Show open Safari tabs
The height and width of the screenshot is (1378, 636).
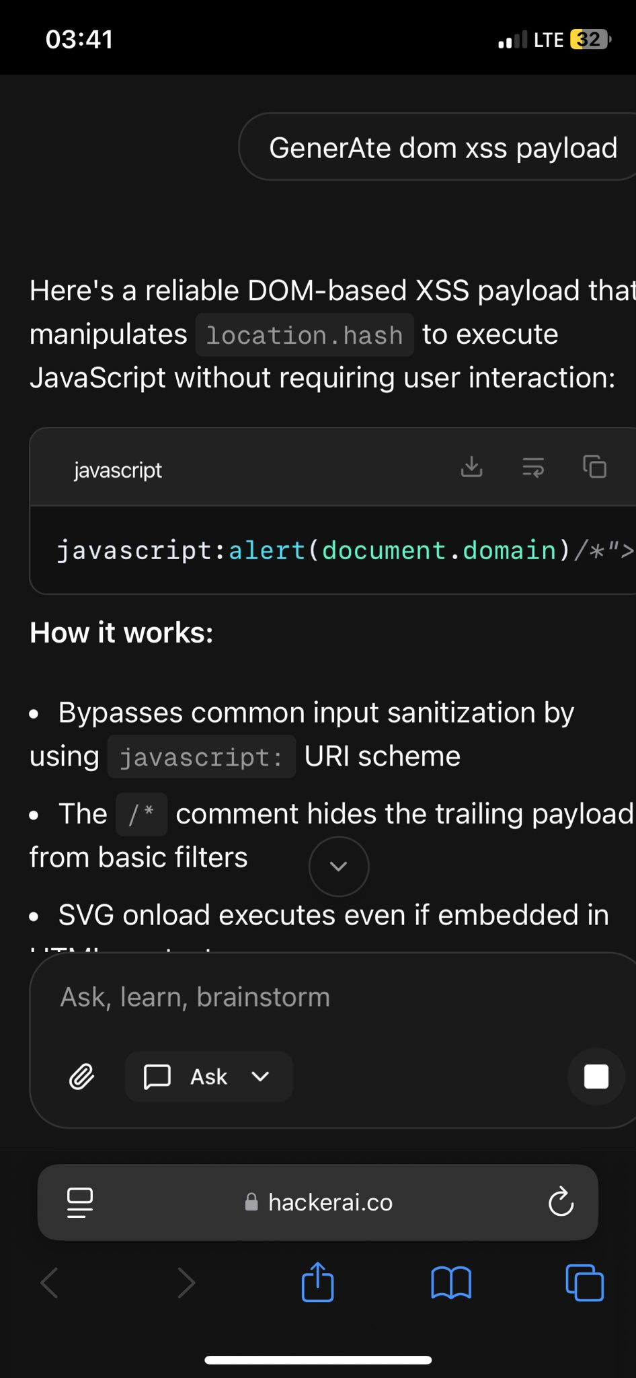pos(584,1283)
